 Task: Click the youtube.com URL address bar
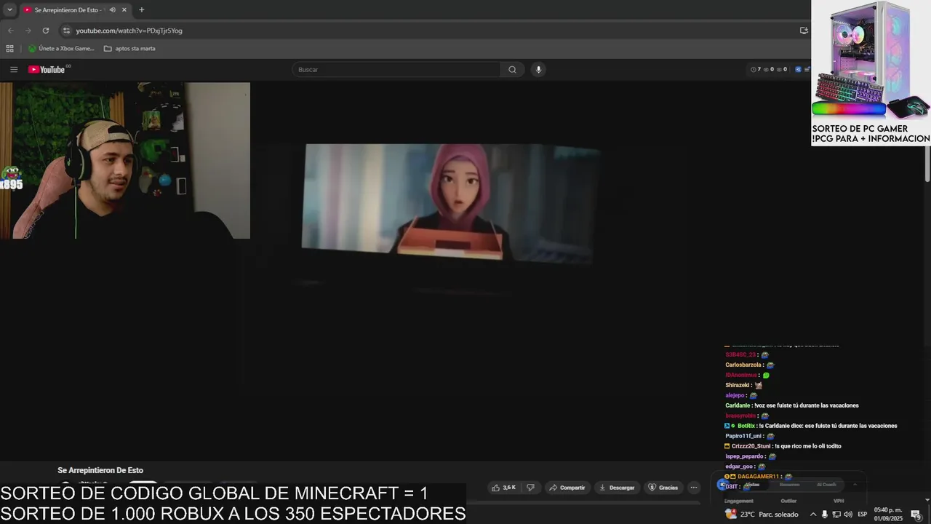[129, 31]
